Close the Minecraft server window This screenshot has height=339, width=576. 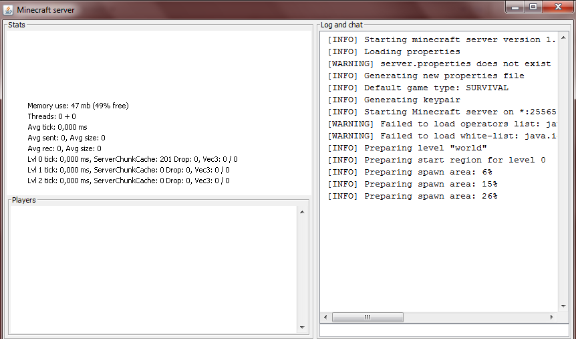tap(559, 7)
